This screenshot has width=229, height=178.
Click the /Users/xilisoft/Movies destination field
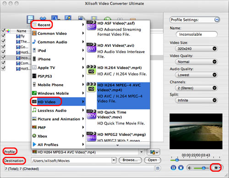(71, 161)
